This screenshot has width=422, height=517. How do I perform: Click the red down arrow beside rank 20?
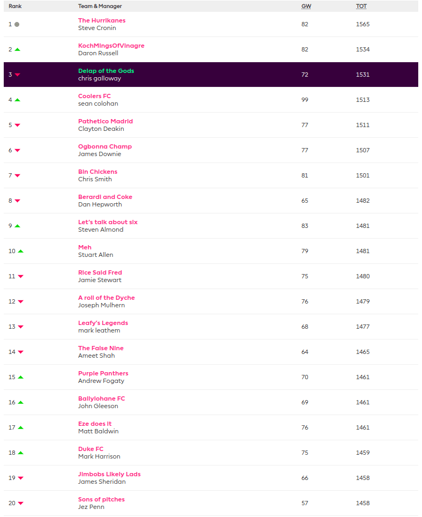click(x=20, y=503)
